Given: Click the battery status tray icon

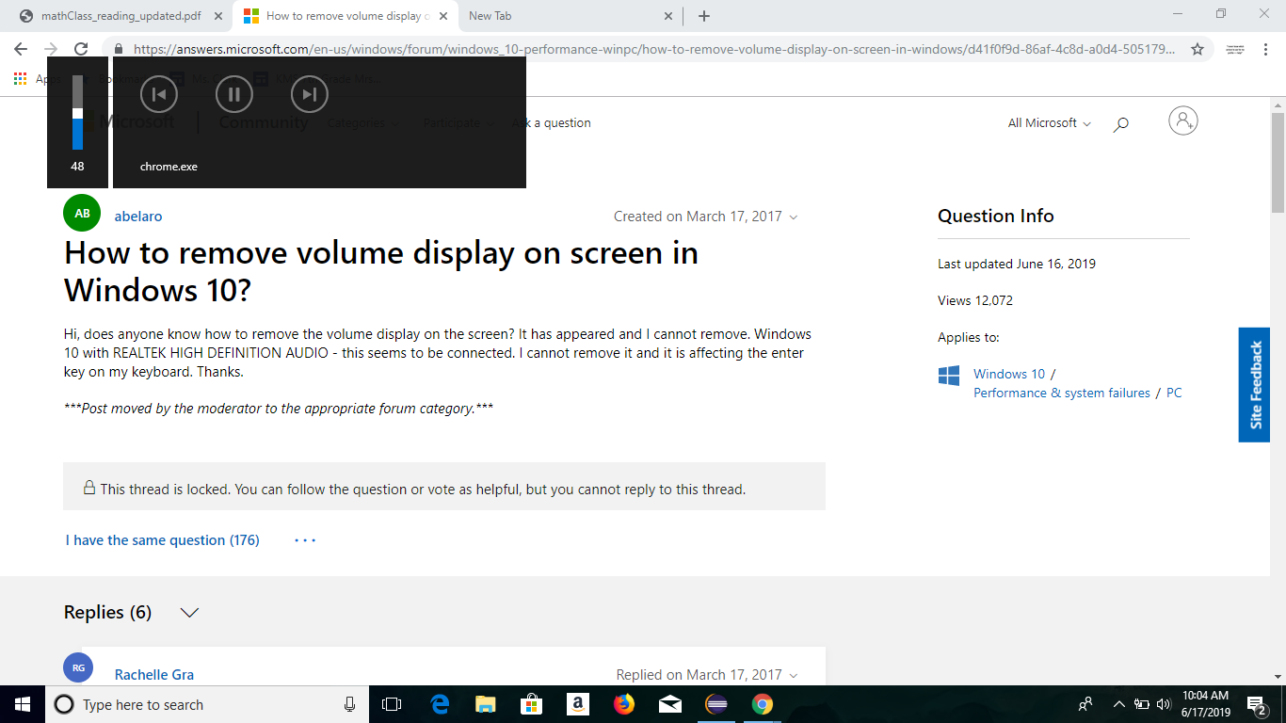Looking at the screenshot, I should [1142, 704].
